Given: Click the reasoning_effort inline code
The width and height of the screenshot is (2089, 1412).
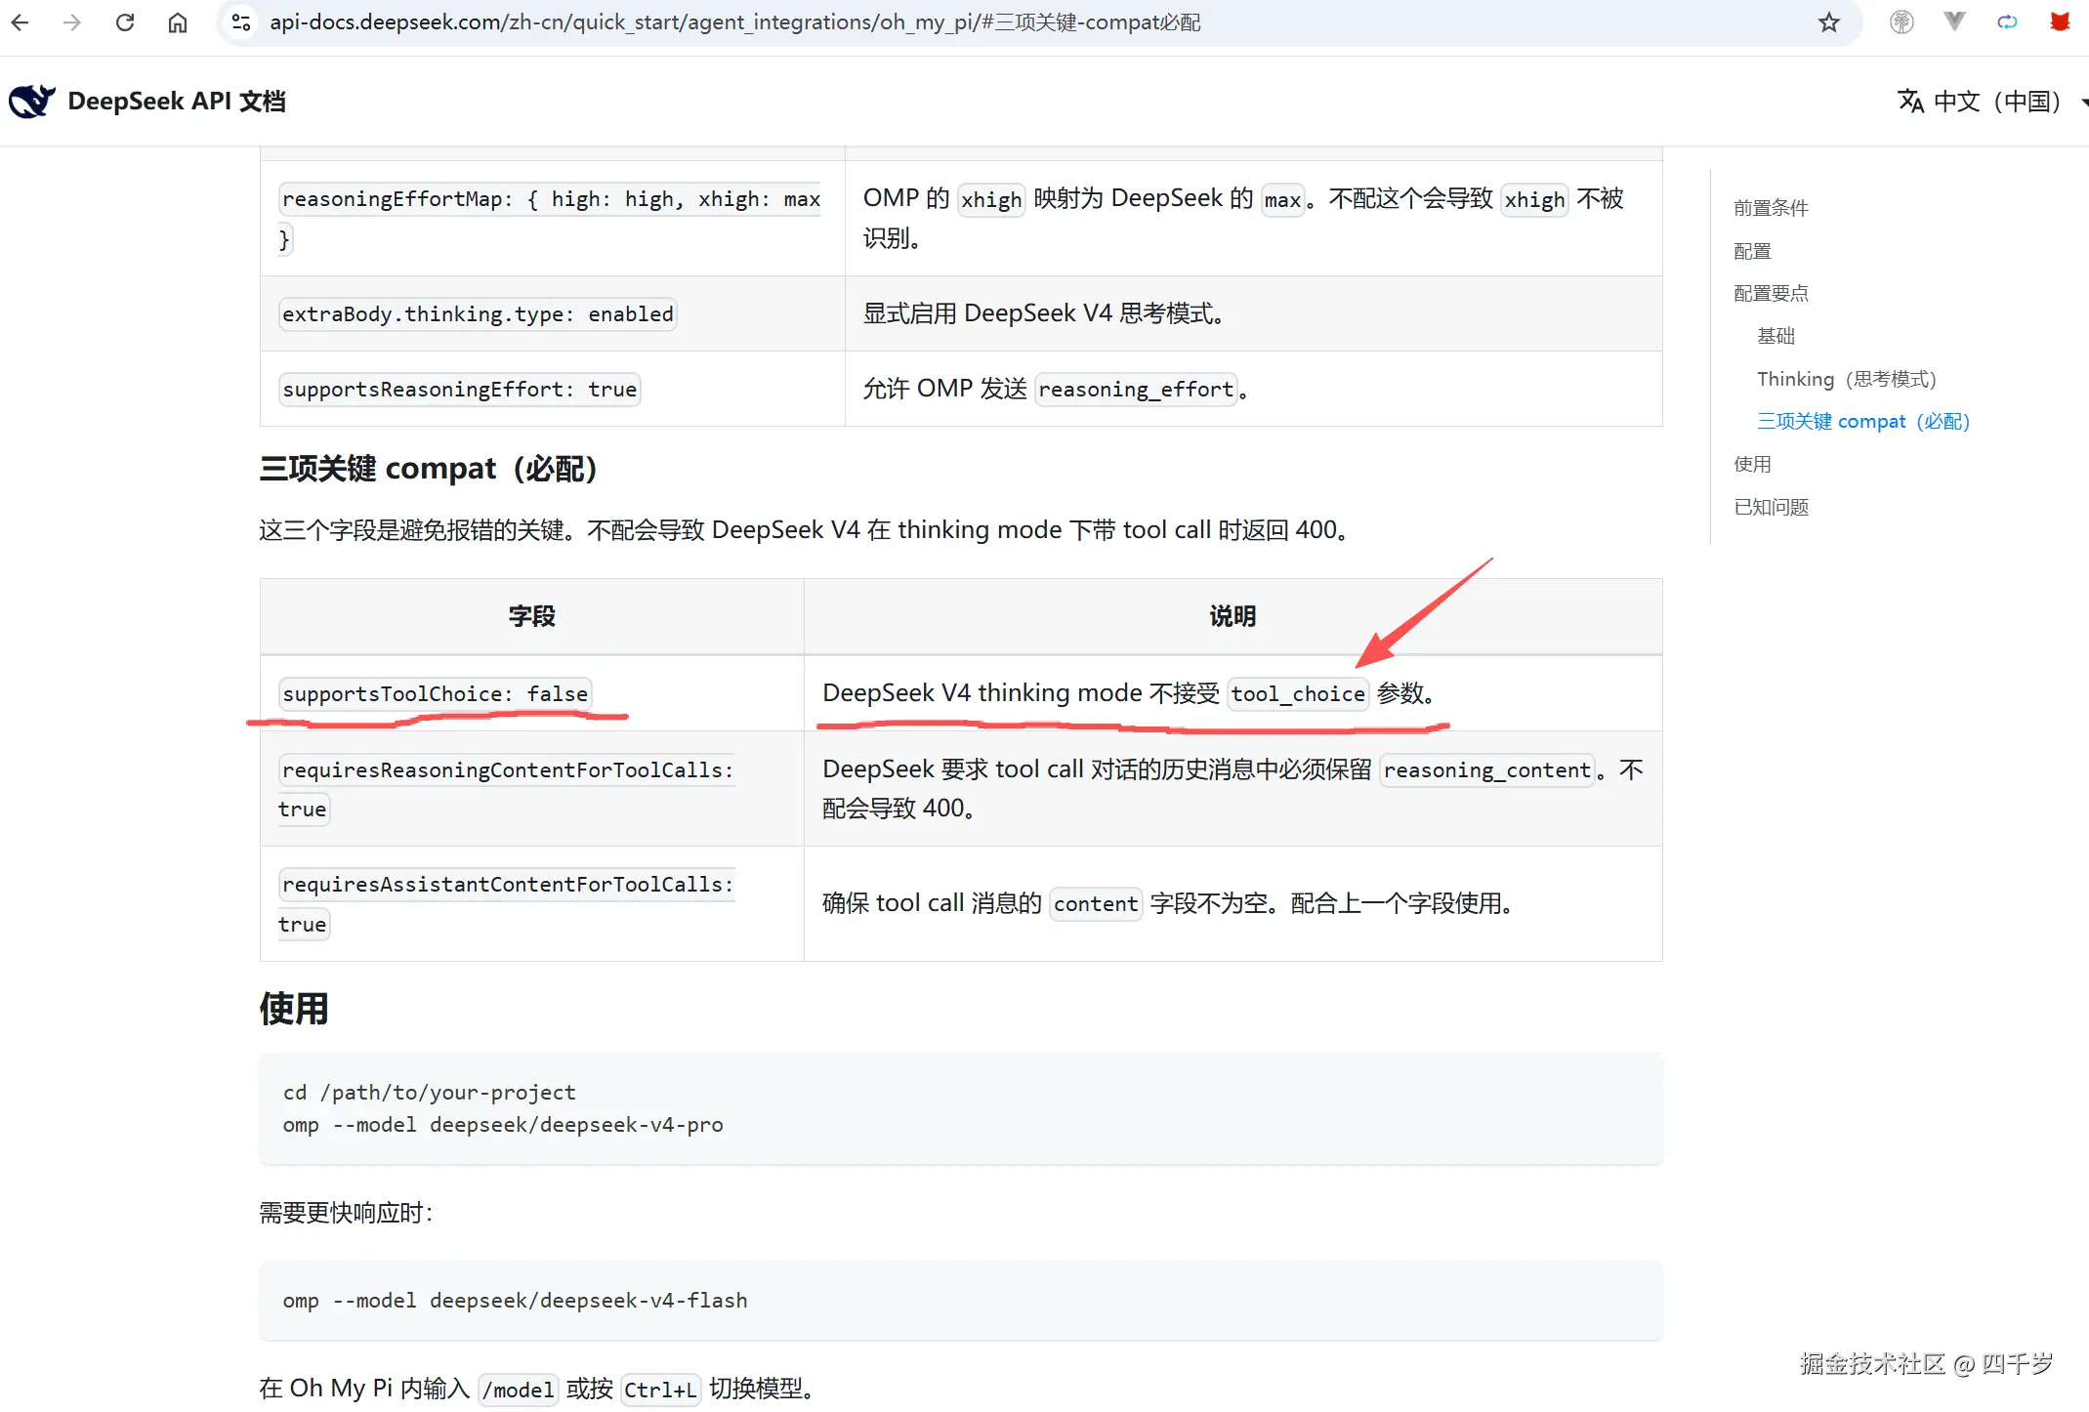Looking at the screenshot, I should click(1136, 389).
